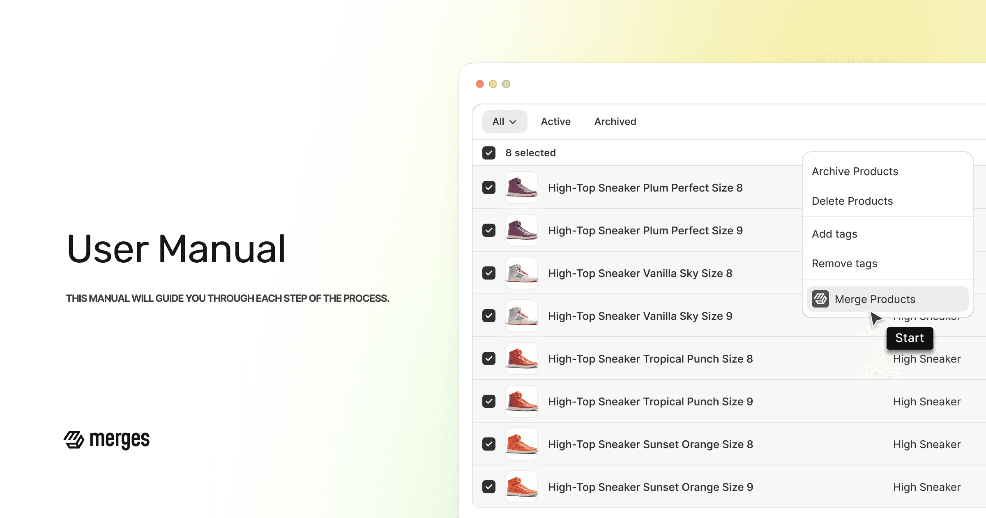Choose Archive Products from the menu
The image size is (986, 518).
pyautogui.click(x=855, y=171)
